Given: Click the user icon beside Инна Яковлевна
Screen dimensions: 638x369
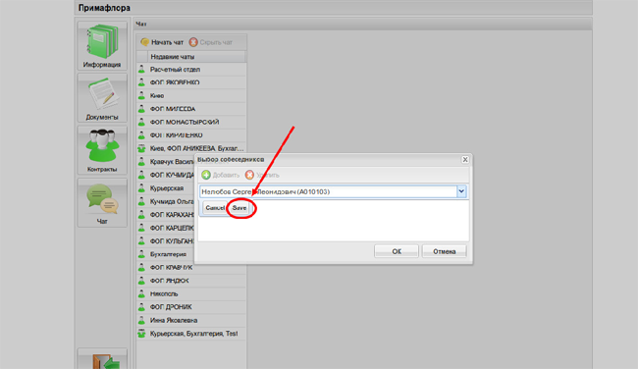Looking at the screenshot, I should tap(141, 320).
